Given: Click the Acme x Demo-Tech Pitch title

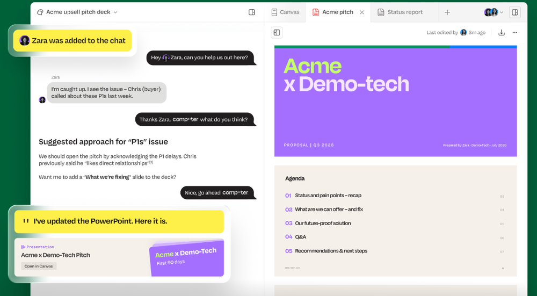Looking at the screenshot, I should click(x=55, y=255).
